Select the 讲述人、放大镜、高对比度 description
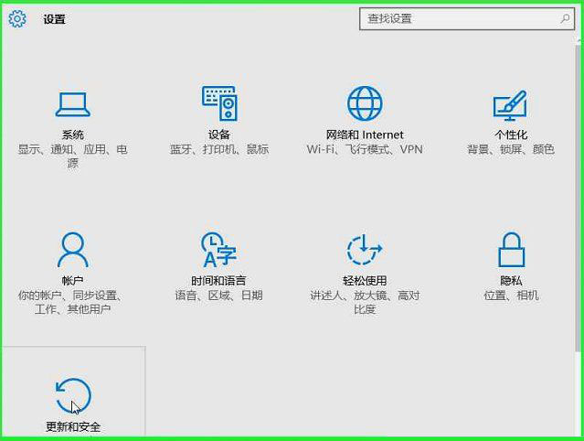Screen dimensions: 584x441 (x=365, y=302)
